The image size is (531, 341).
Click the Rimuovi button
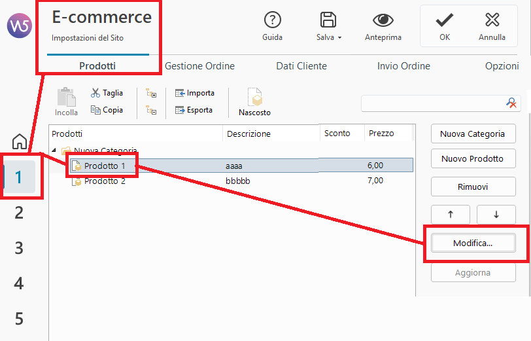pyautogui.click(x=473, y=187)
